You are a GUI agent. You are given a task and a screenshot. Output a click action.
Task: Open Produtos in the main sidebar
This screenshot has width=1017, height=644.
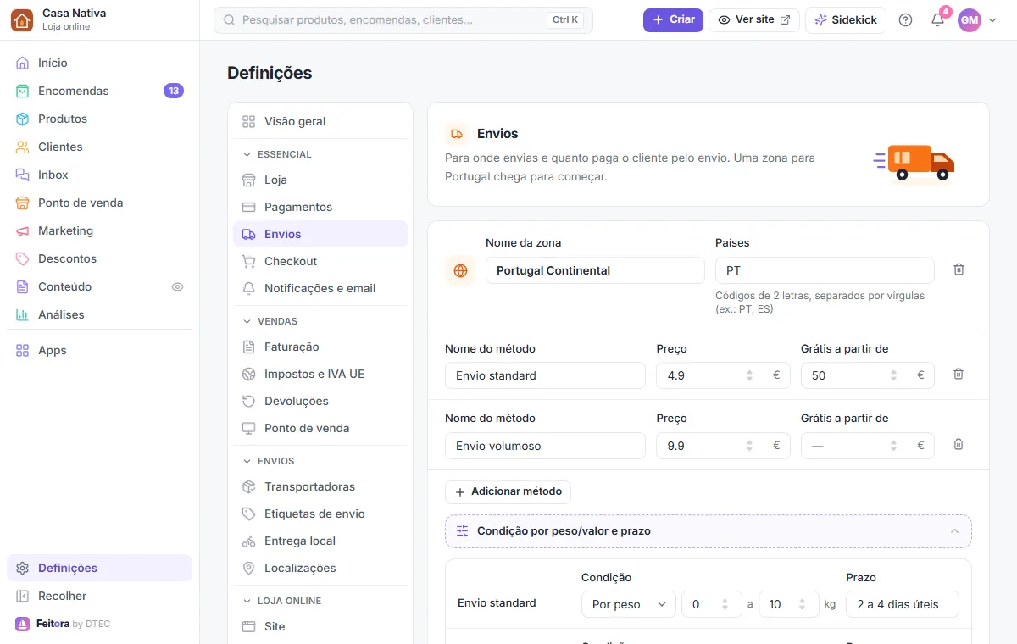[x=100, y=119]
